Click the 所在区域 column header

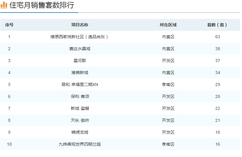click(x=168, y=25)
